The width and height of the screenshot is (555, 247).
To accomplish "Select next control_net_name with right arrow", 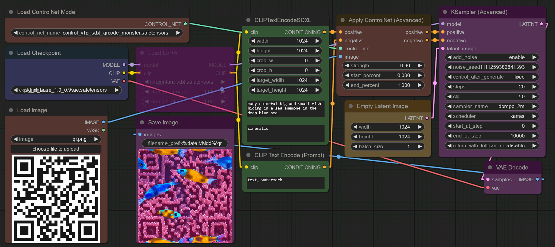I will coord(178,33).
